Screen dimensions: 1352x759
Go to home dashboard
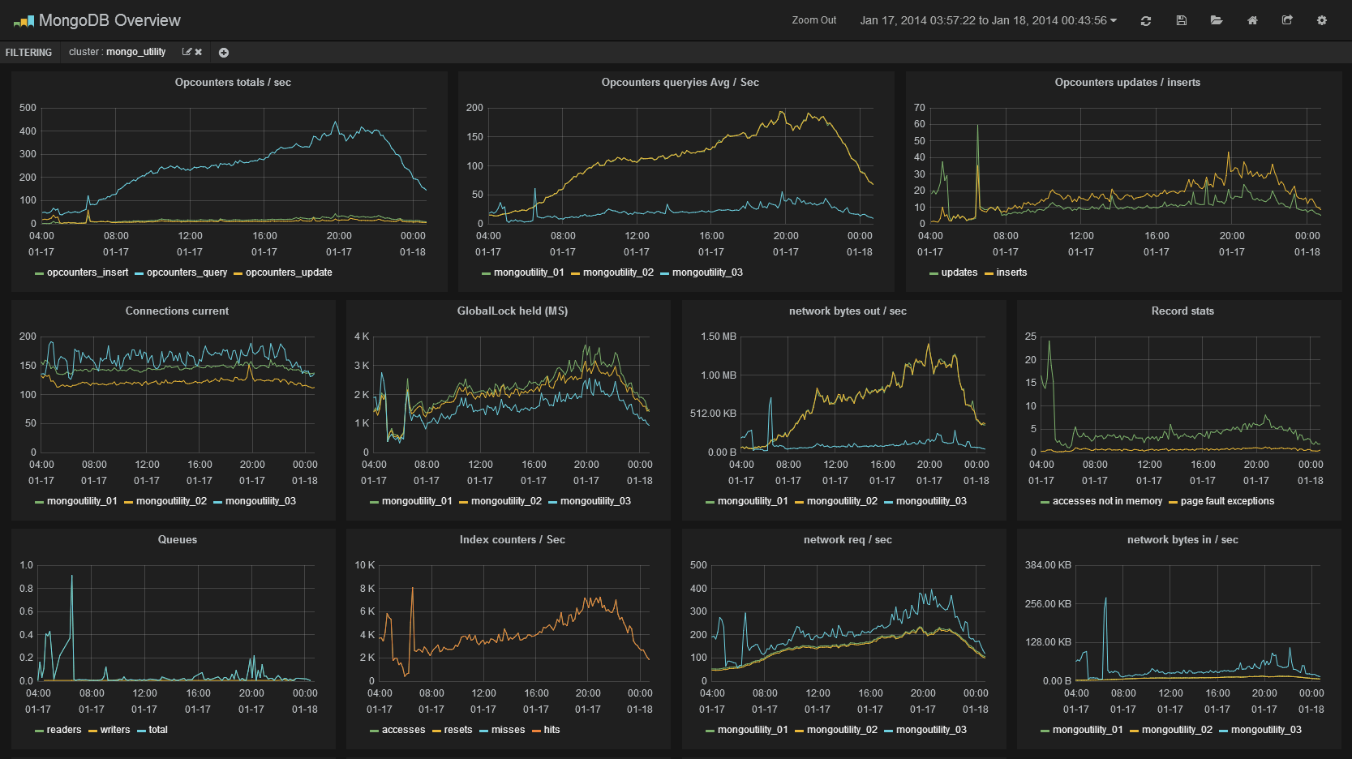click(1252, 20)
